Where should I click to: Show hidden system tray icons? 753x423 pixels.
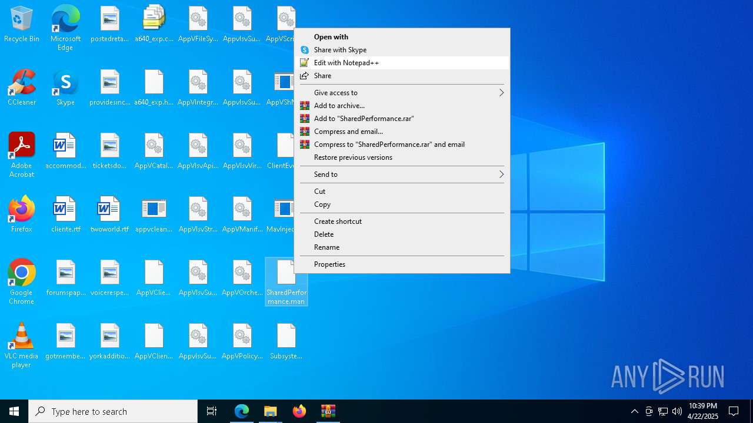pyautogui.click(x=634, y=411)
